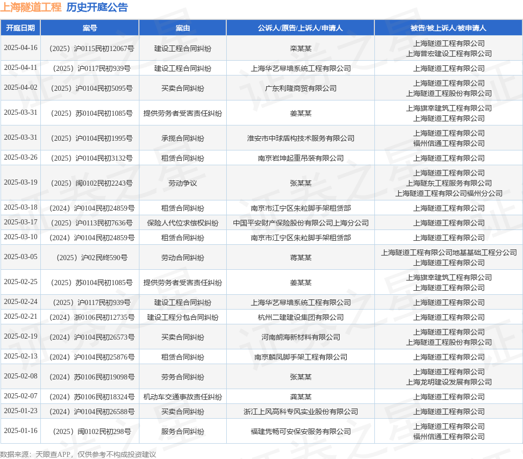Click plaintiff 浙江上风高科专风实业股份有限公司
The width and height of the screenshot is (523, 459).
(x=300, y=412)
